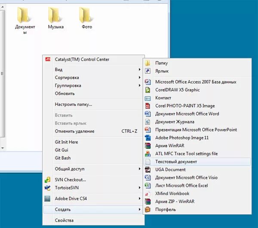The image size is (258, 228).
Task: Click the PowerPoint presentation icon
Action: click(147, 130)
